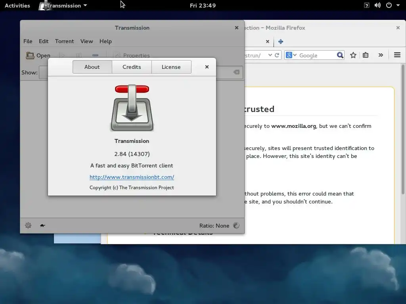
Task: Open the clock calendar showing Fri 23:49
Action: (203, 6)
